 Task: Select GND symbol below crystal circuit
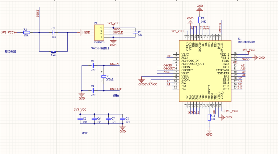point(82,96)
